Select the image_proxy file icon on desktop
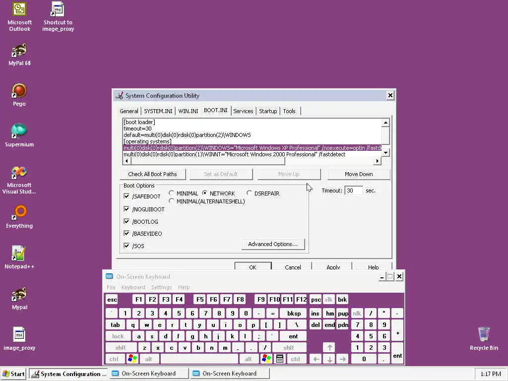 pos(19,339)
